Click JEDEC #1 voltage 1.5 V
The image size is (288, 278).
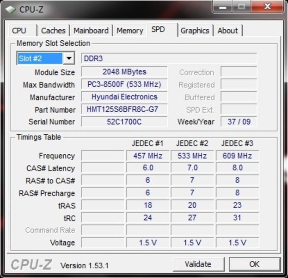[147, 243]
